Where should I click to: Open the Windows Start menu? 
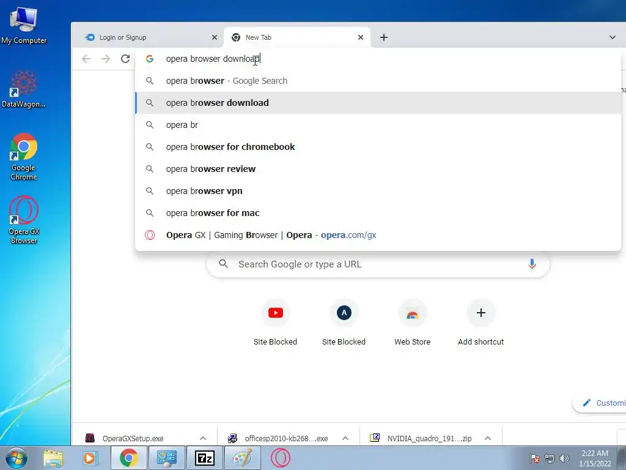point(16,458)
